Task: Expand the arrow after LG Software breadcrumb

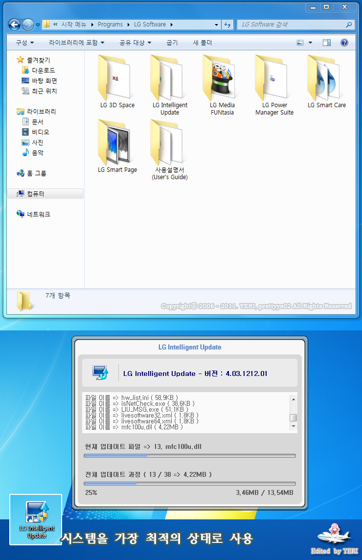Action: coord(171,24)
